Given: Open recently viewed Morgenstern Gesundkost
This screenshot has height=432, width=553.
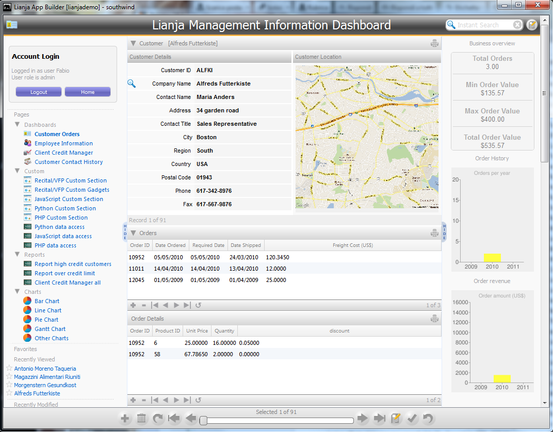Looking at the screenshot, I should click(x=45, y=385).
